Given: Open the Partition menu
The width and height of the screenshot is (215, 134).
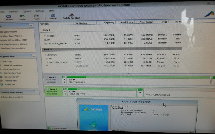Looking at the screenshot, I should click(14, 12).
